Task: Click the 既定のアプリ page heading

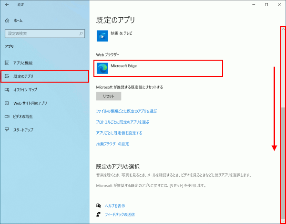Action: pyautogui.click(x=115, y=20)
